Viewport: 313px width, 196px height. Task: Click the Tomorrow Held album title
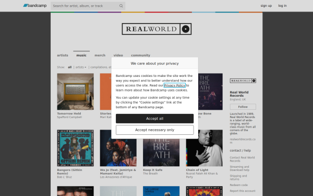[69, 113]
